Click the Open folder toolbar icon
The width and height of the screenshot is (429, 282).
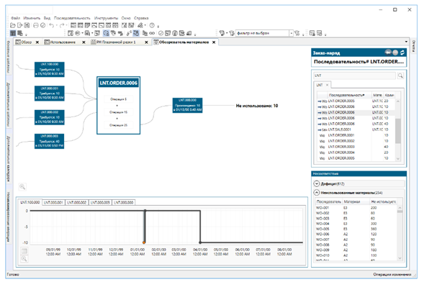tap(12, 25)
